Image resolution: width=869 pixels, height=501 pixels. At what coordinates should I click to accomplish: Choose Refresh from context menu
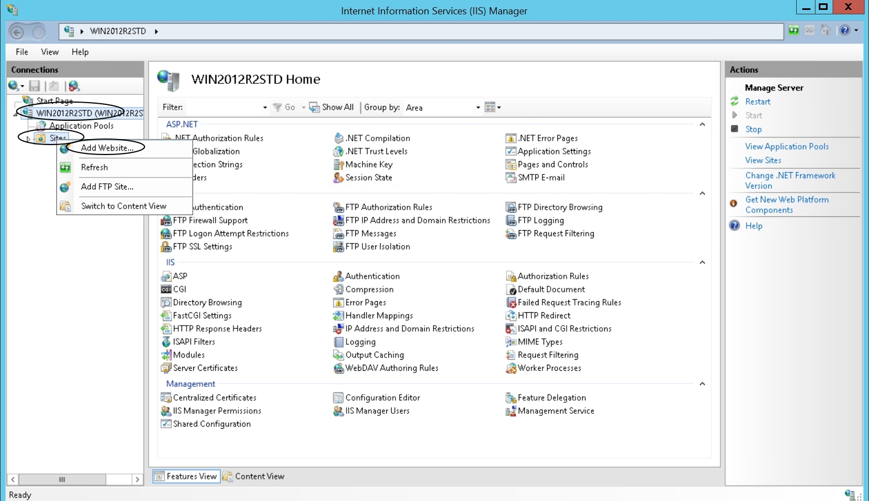[125, 167]
